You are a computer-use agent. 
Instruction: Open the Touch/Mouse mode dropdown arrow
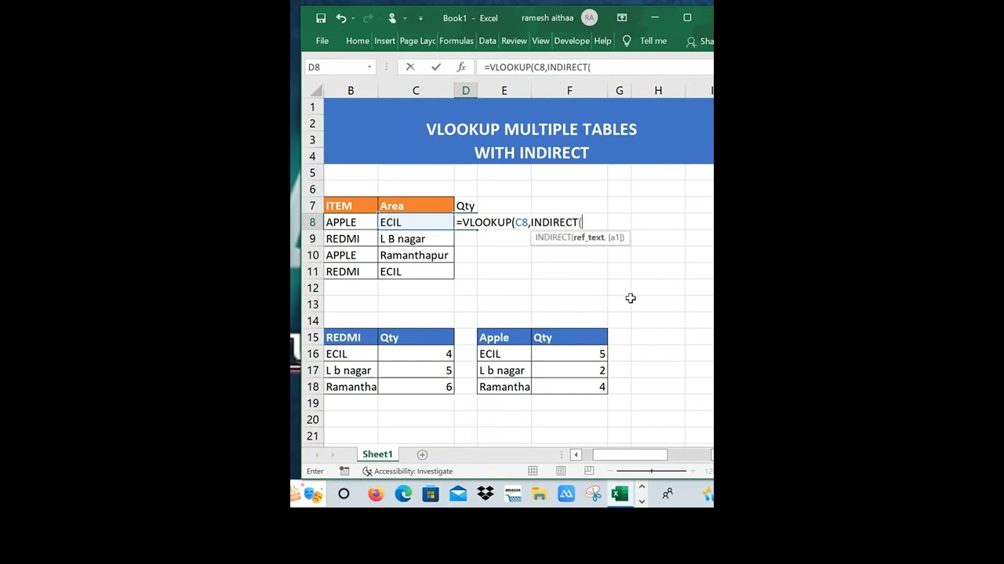pos(405,18)
